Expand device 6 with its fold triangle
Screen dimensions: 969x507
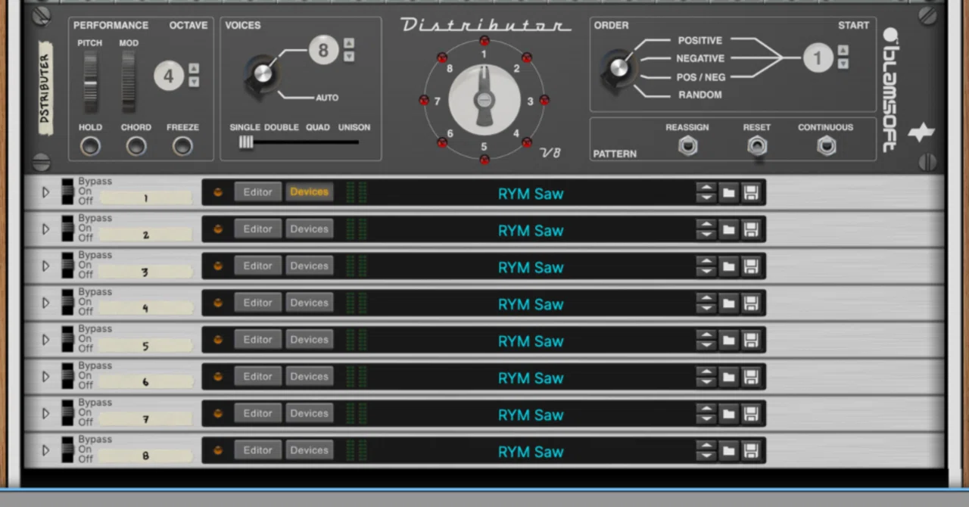click(x=45, y=377)
